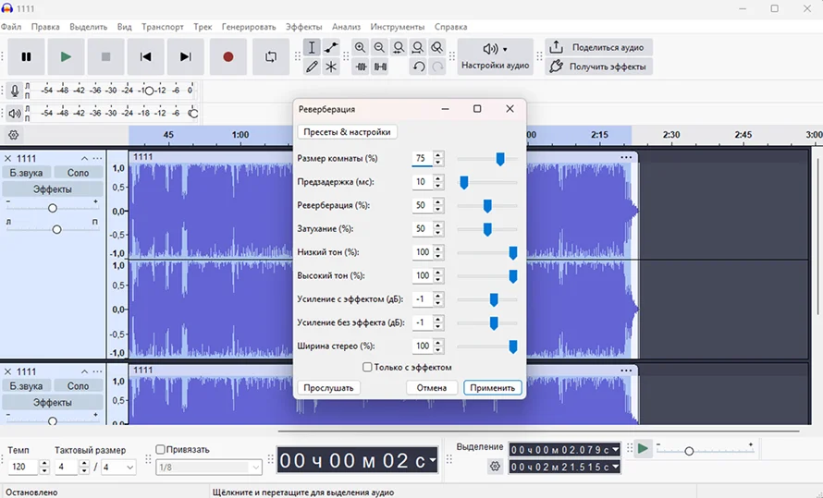Click the red Record button
The width and height of the screenshot is (823, 498).
click(x=227, y=57)
